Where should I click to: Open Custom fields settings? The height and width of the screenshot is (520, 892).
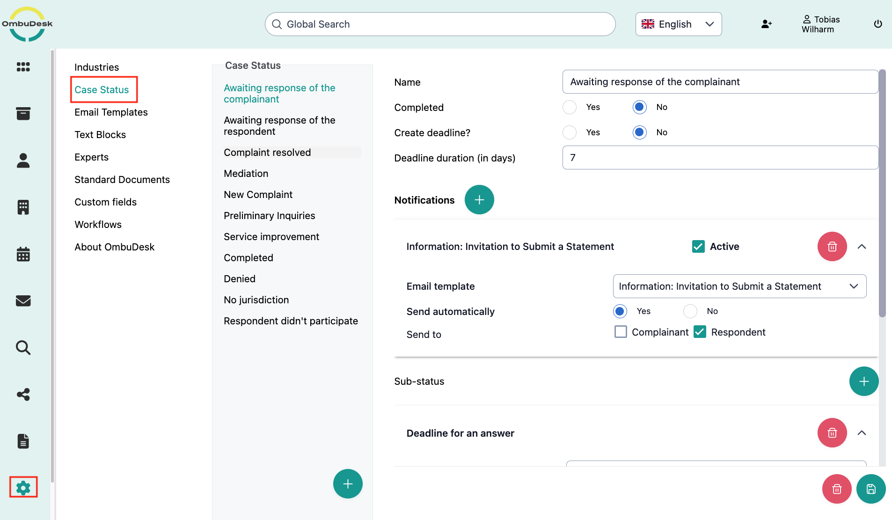point(105,202)
